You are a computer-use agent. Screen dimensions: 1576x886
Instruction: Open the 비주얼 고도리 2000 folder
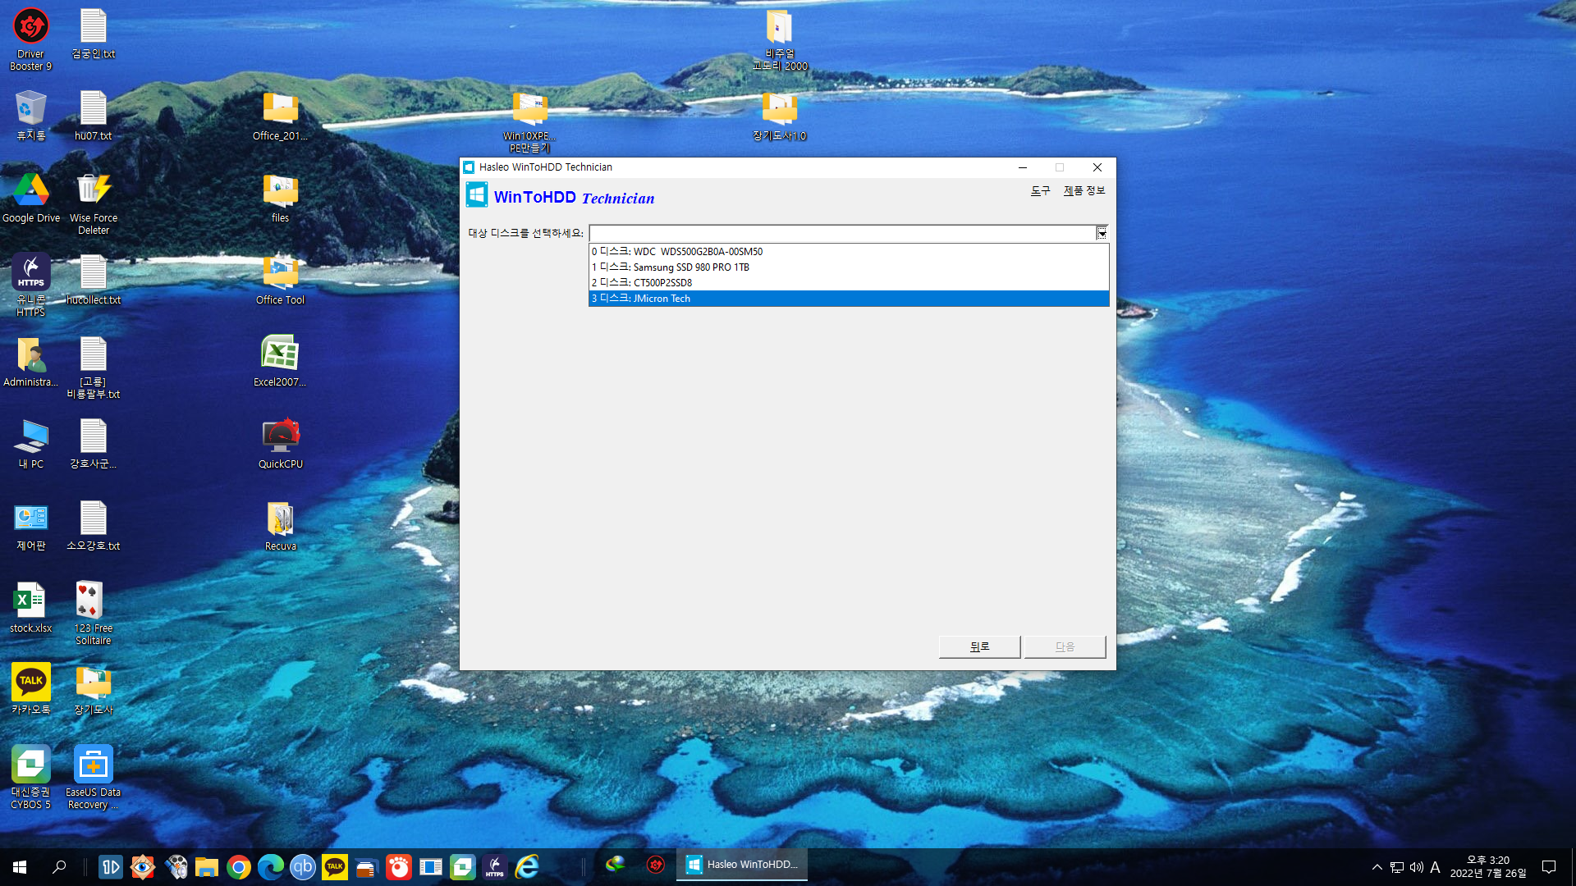pos(780,39)
